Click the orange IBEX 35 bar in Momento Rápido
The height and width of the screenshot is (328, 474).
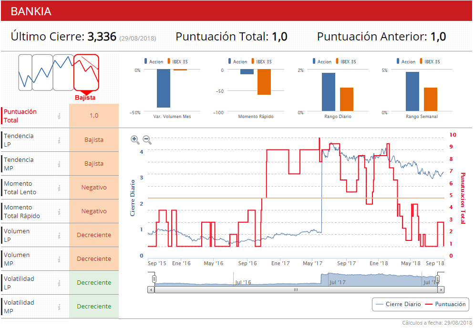pos(264,82)
